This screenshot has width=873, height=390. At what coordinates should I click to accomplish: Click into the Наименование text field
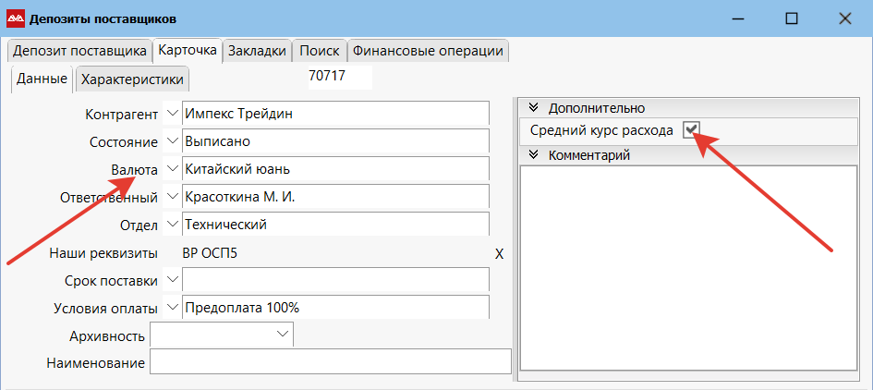tap(330, 363)
